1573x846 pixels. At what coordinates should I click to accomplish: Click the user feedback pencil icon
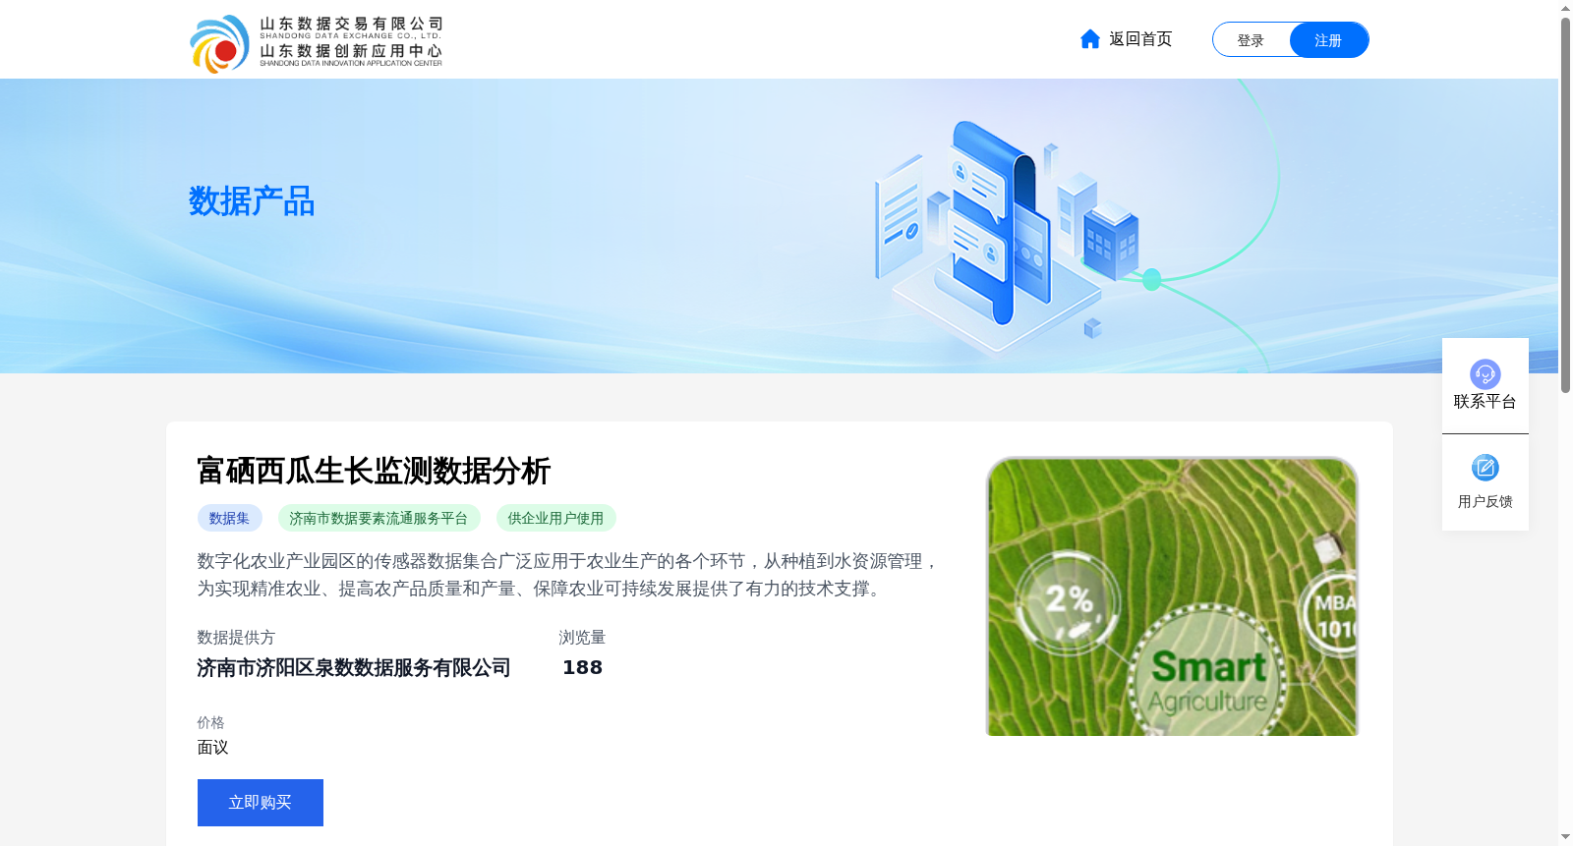click(x=1485, y=468)
